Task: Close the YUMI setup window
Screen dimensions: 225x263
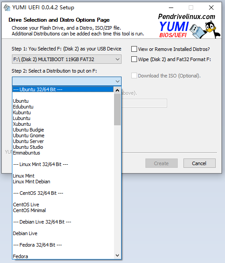Action: tap(211, 8)
